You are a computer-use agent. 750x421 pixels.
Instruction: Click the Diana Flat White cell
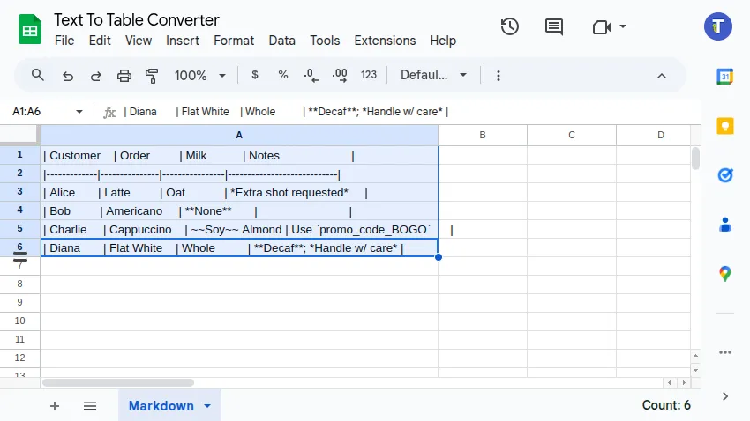coord(239,247)
